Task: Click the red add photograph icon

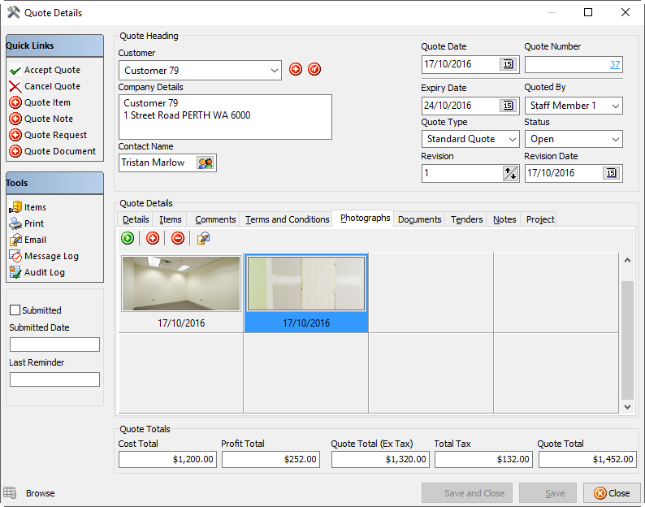Action: (152, 238)
